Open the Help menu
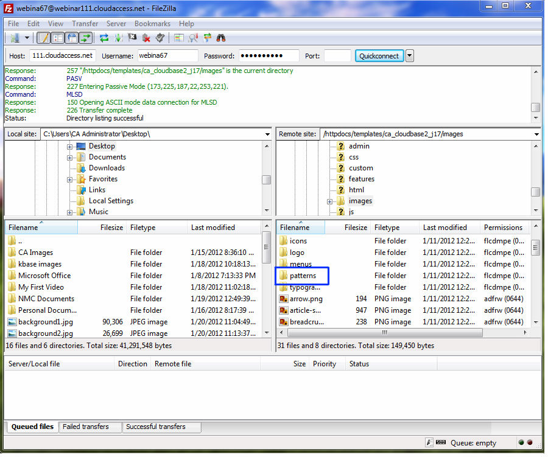Image resolution: width=548 pixels, height=457 pixels. pyautogui.click(x=186, y=24)
